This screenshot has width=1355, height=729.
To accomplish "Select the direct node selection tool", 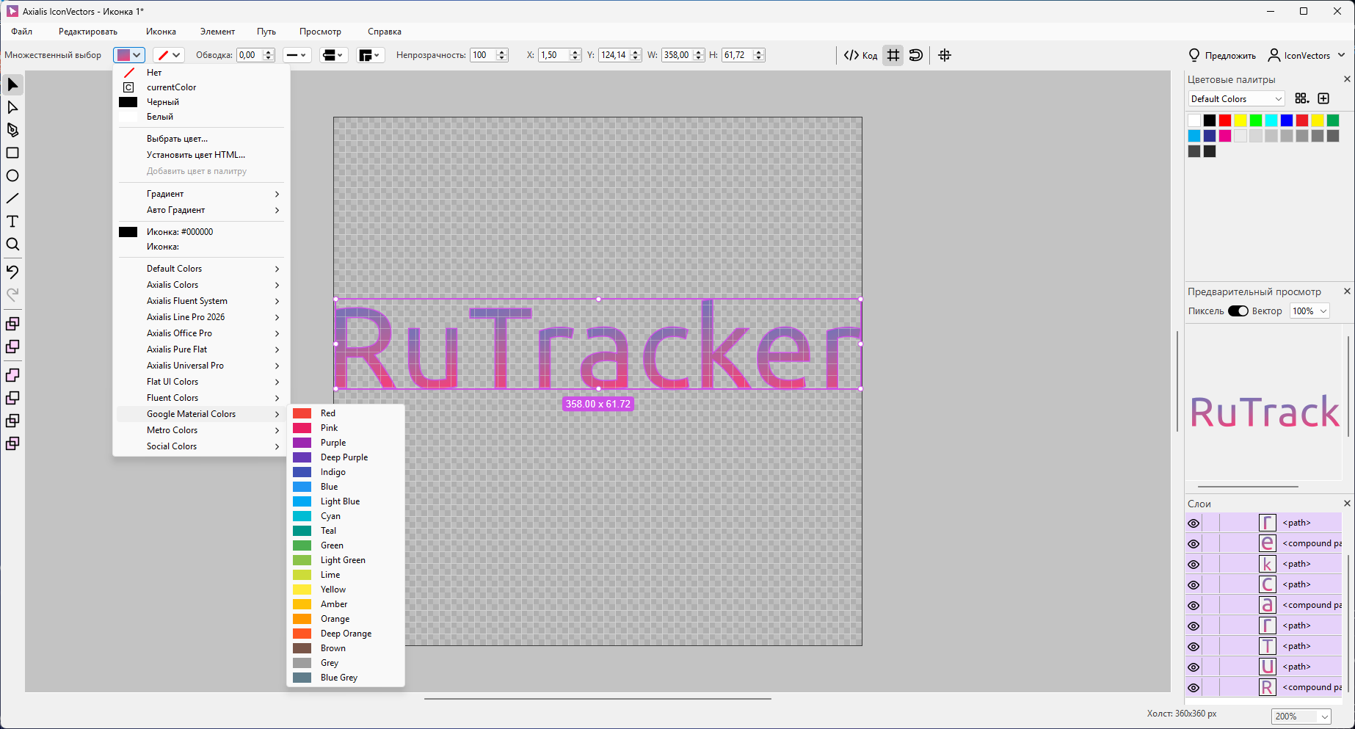I will click(x=12, y=108).
